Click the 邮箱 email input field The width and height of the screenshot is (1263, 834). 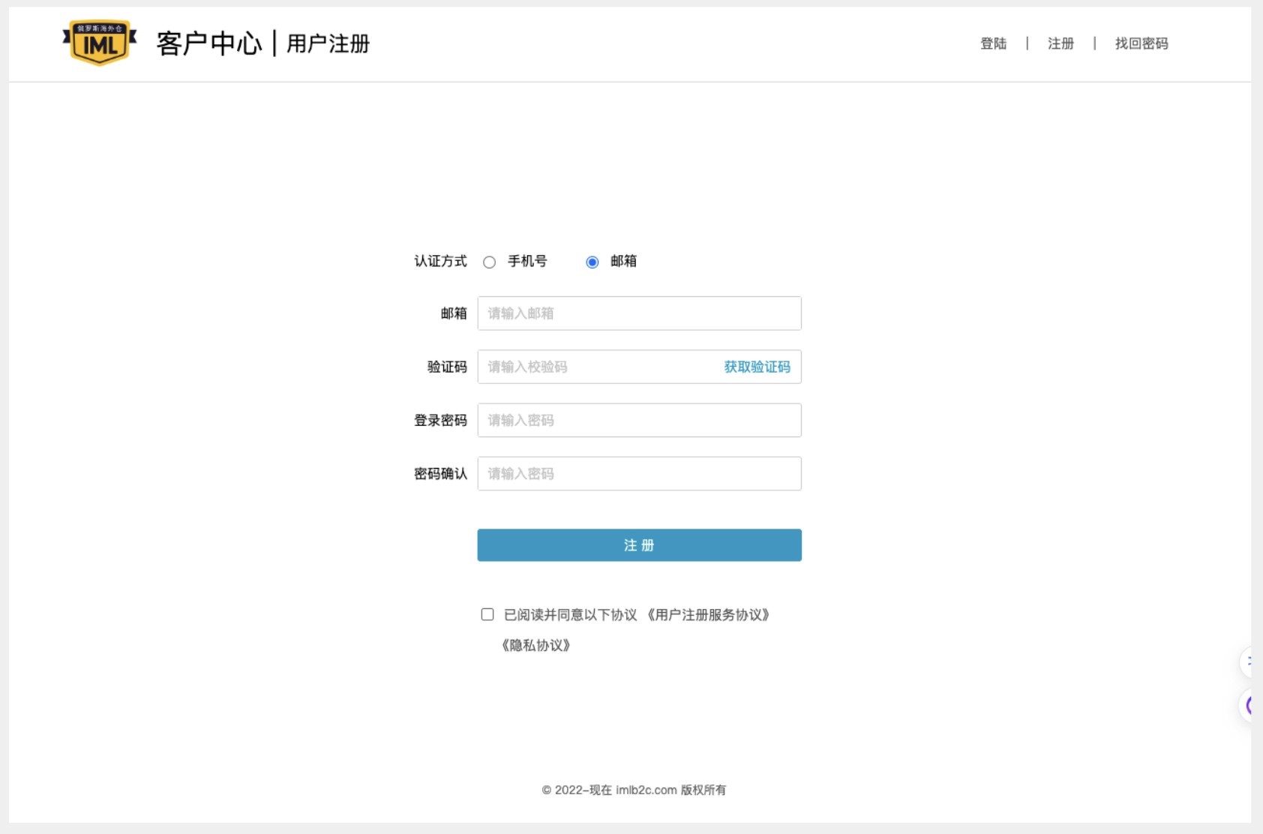638,313
